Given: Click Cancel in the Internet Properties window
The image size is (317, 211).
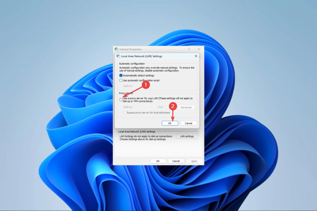Looking at the screenshot, I should (176, 161).
